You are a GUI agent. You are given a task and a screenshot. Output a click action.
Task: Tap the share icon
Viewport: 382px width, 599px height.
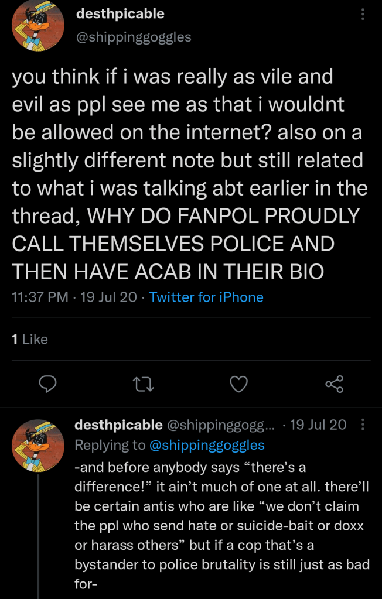[334, 384]
